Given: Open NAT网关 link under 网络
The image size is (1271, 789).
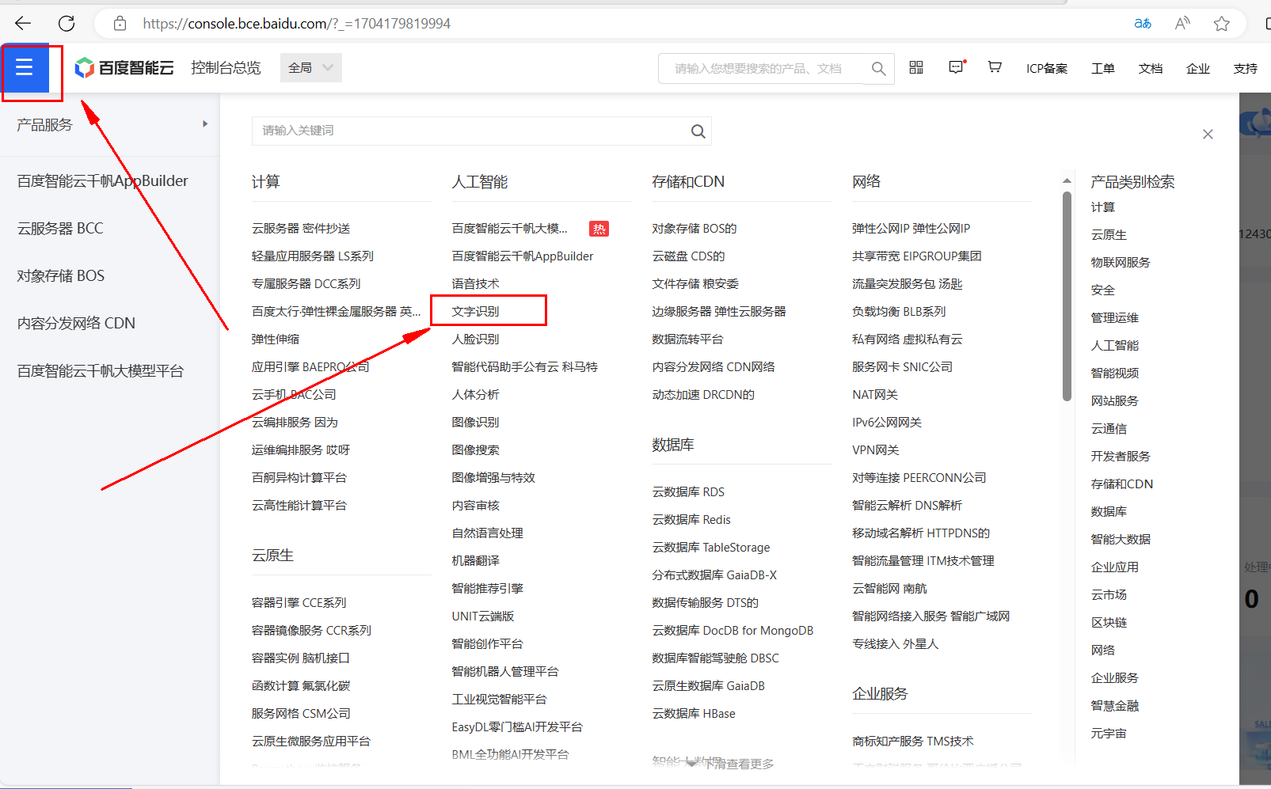Looking at the screenshot, I should click(x=875, y=395).
